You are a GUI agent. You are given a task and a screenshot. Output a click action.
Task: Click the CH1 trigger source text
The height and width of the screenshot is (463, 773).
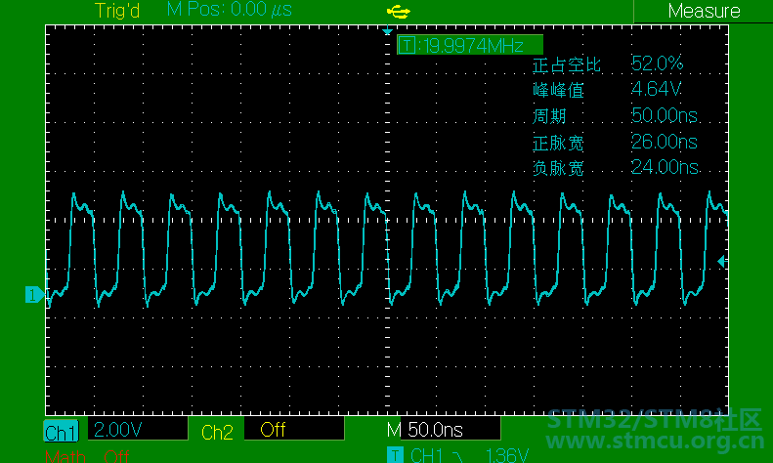tap(426, 455)
